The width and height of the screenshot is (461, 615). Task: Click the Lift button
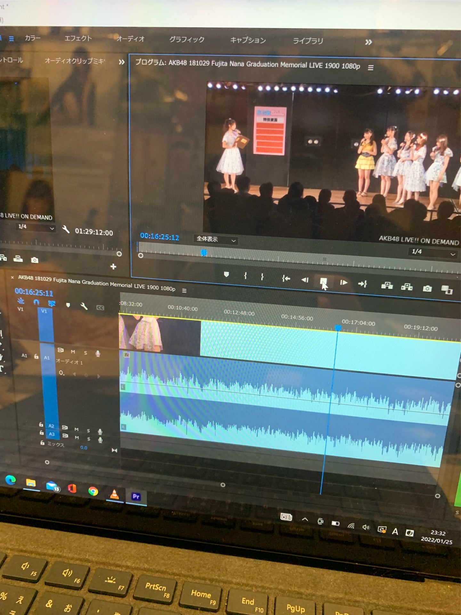387,285
